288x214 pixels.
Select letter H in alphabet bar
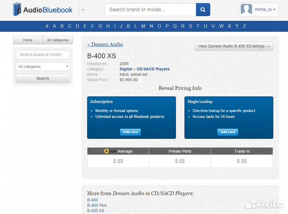click(x=108, y=26)
